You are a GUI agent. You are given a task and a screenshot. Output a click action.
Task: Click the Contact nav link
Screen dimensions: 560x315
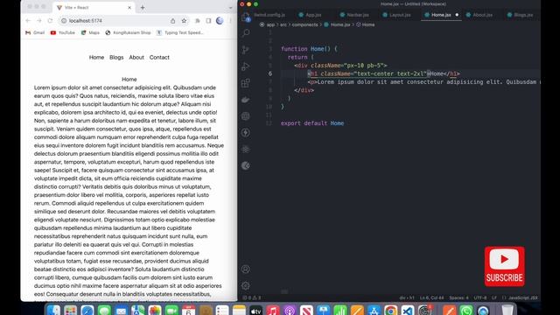[159, 58]
